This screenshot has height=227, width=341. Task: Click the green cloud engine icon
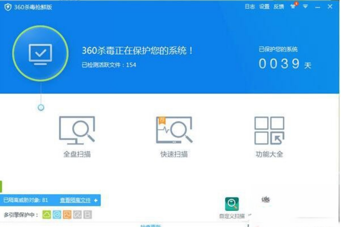46,215
